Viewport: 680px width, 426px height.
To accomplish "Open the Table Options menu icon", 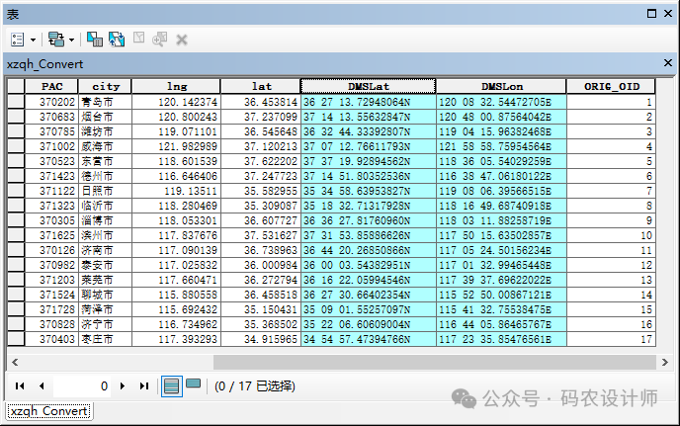I will (18, 39).
